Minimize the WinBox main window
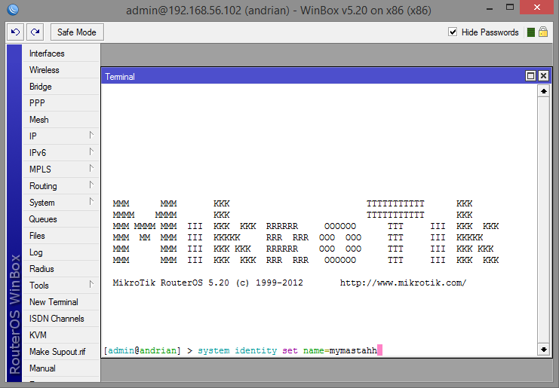 [x=490, y=8]
